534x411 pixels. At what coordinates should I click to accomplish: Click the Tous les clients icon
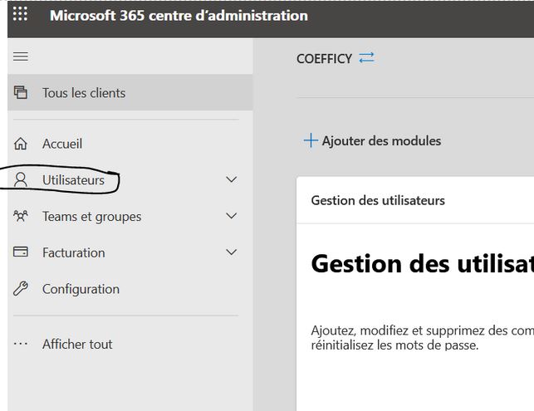22,93
